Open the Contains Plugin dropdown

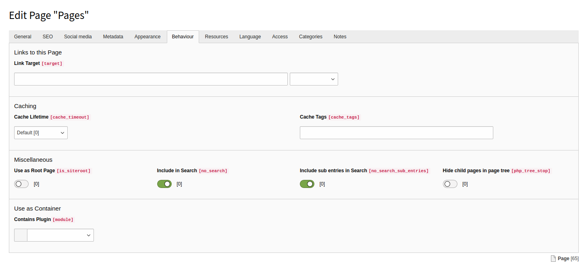60,235
